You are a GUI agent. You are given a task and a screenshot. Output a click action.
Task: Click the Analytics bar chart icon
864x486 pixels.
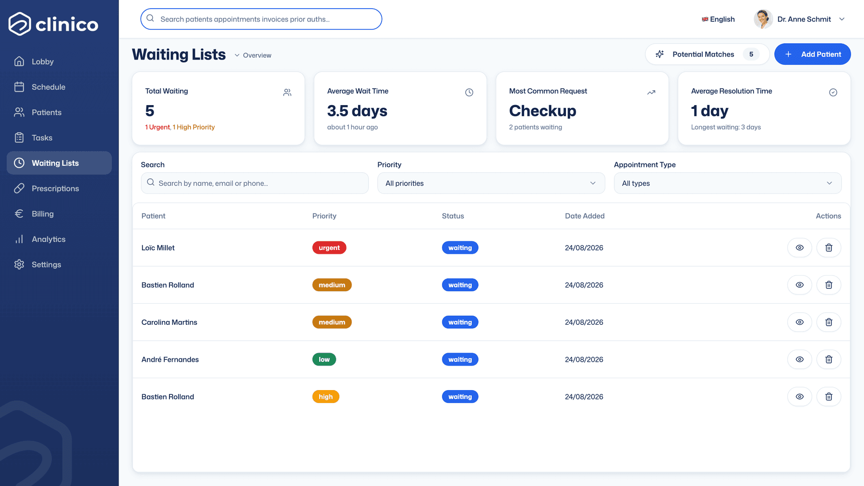tap(19, 239)
